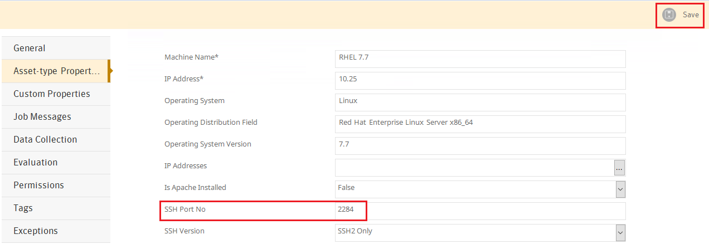Click the Operating System input field

[x=479, y=103]
